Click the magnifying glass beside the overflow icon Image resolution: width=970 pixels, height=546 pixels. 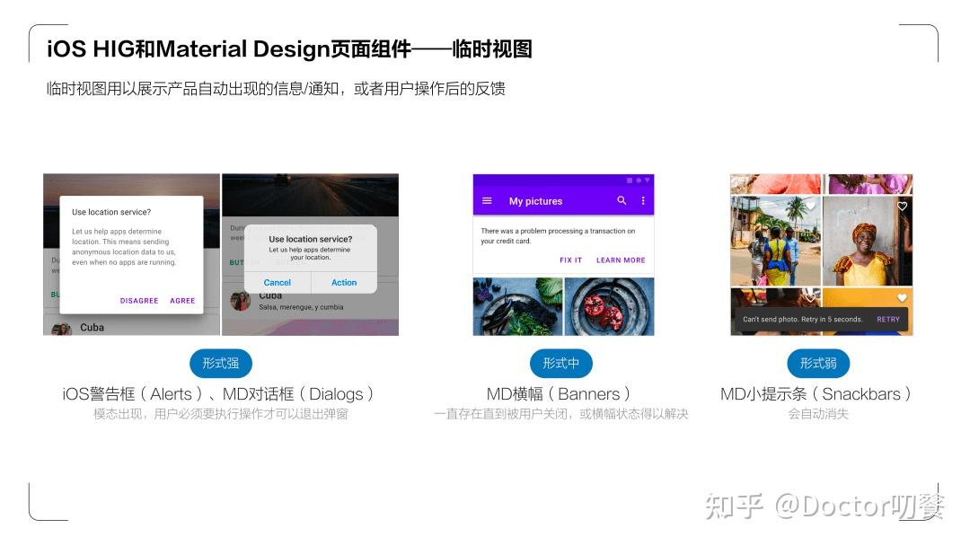tap(622, 201)
